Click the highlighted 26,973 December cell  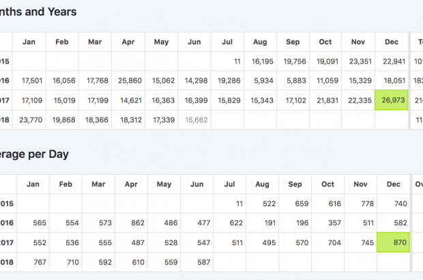(x=391, y=100)
